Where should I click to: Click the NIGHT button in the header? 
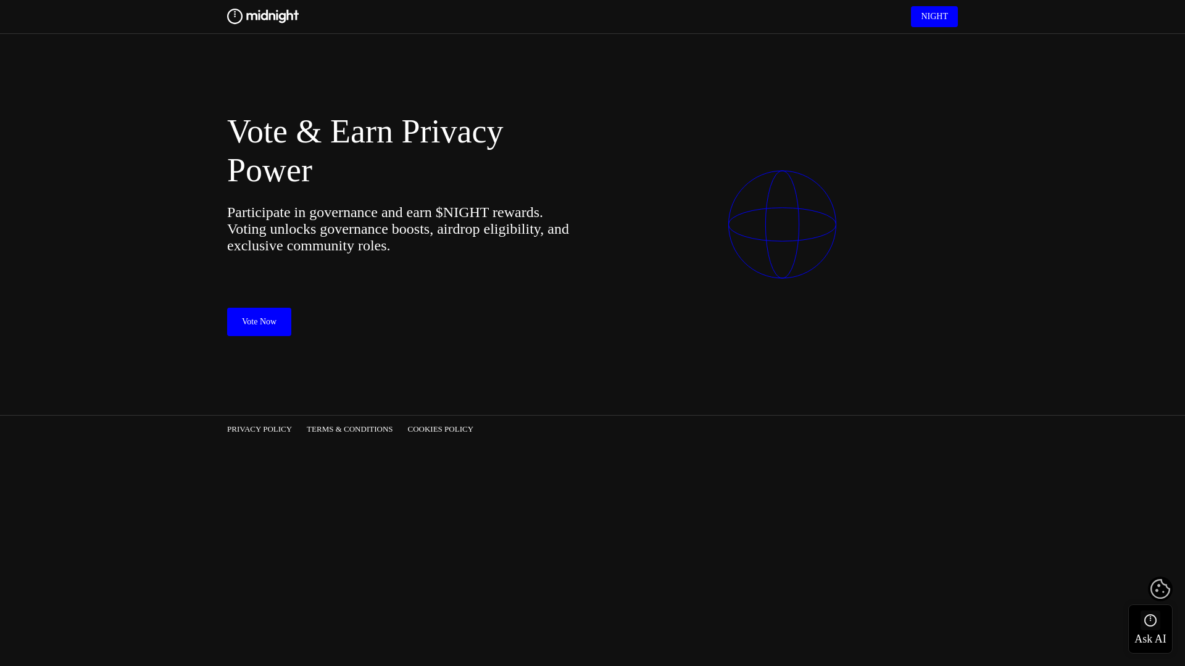934,17
